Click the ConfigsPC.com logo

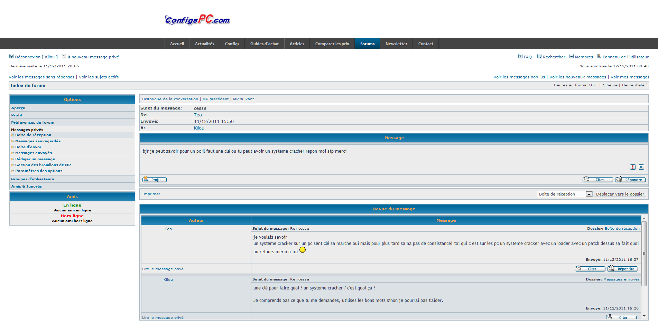coord(197,20)
